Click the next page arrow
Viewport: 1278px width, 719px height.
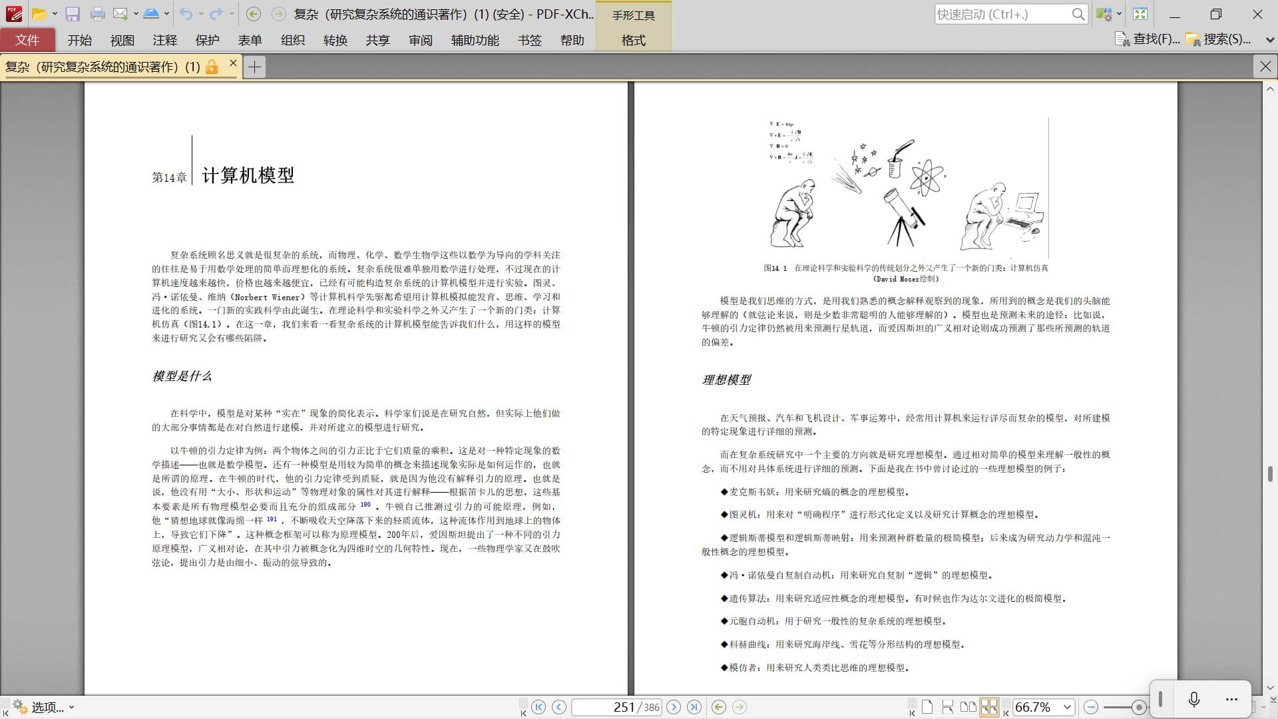(x=674, y=707)
